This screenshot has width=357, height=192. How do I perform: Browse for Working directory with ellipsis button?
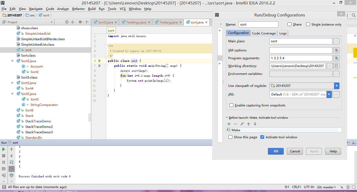click(330, 66)
